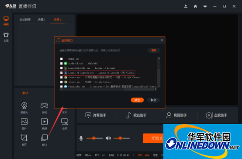Adjust the microphone volume slider

click(x=94, y=138)
